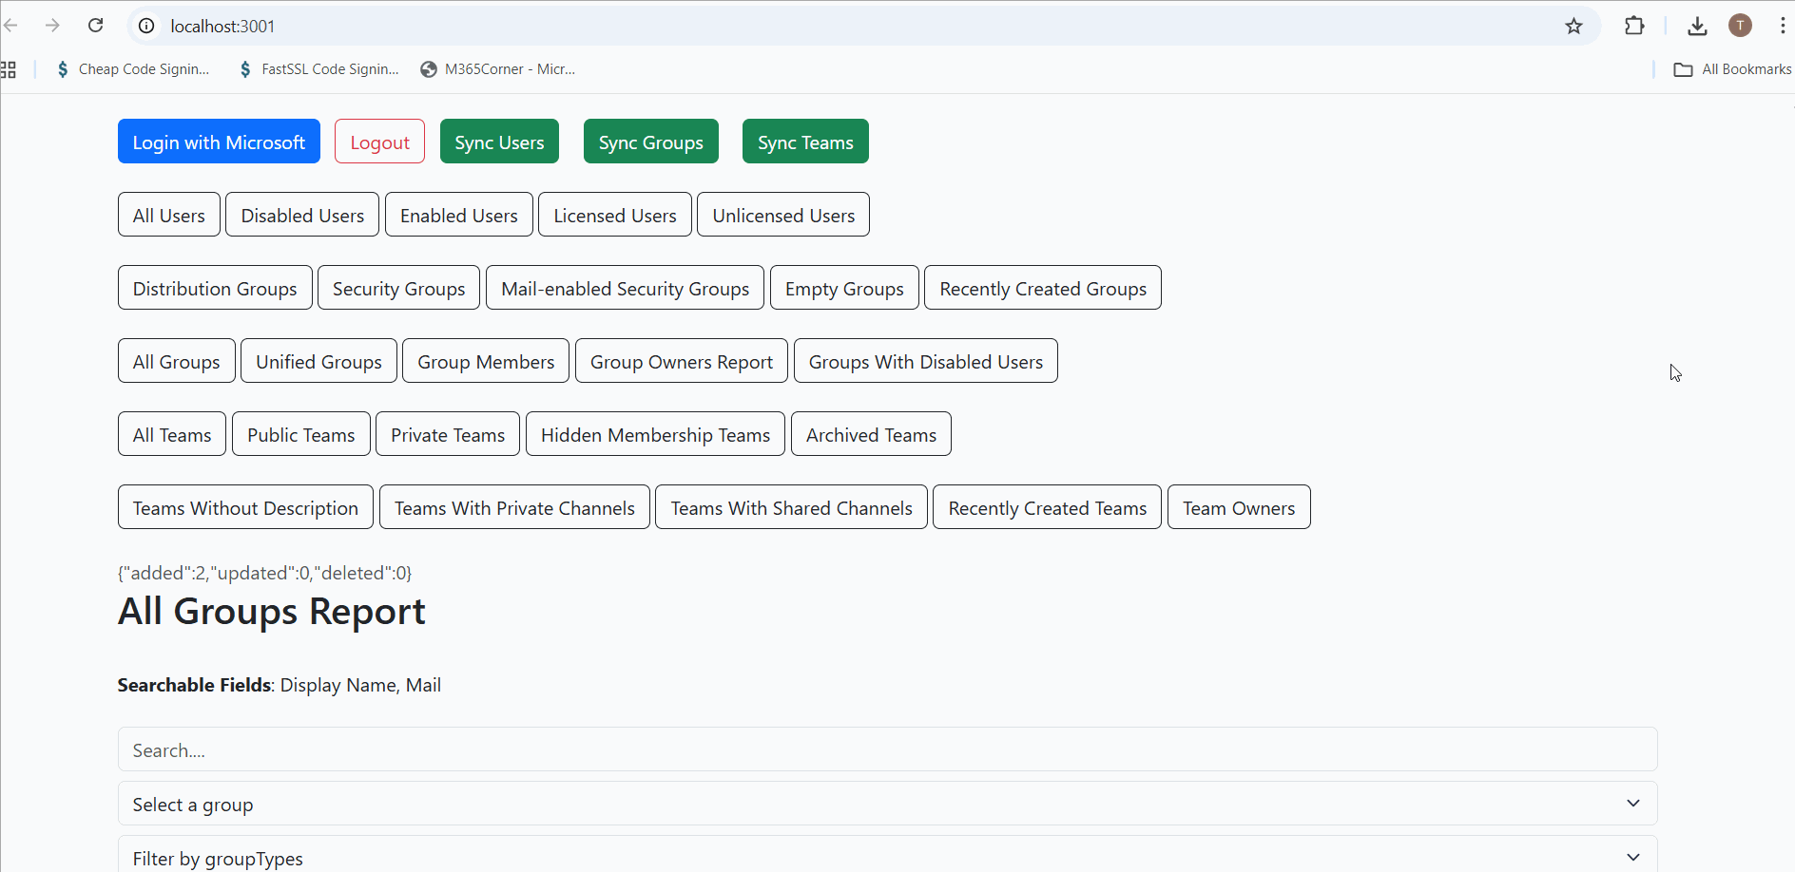Click Login with Microsoft button
The height and width of the screenshot is (872, 1795).
[219, 142]
